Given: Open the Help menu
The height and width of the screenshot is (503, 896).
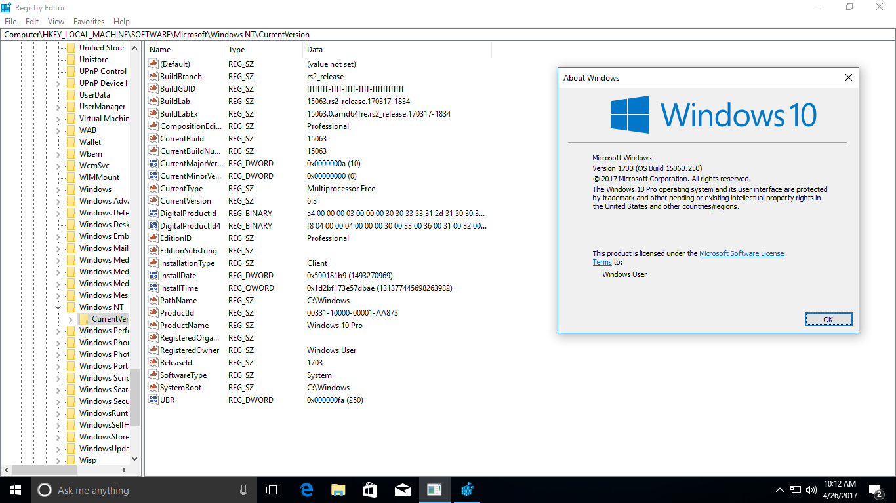Looking at the screenshot, I should pos(121,22).
